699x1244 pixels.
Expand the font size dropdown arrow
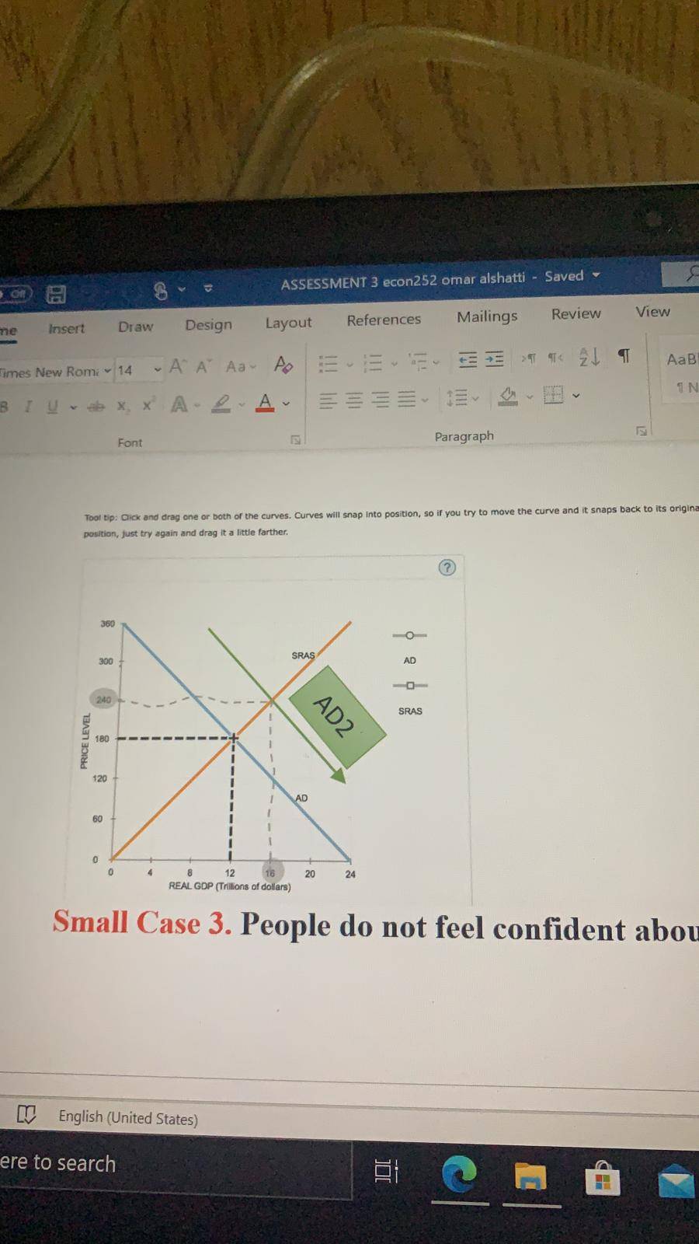click(x=158, y=369)
